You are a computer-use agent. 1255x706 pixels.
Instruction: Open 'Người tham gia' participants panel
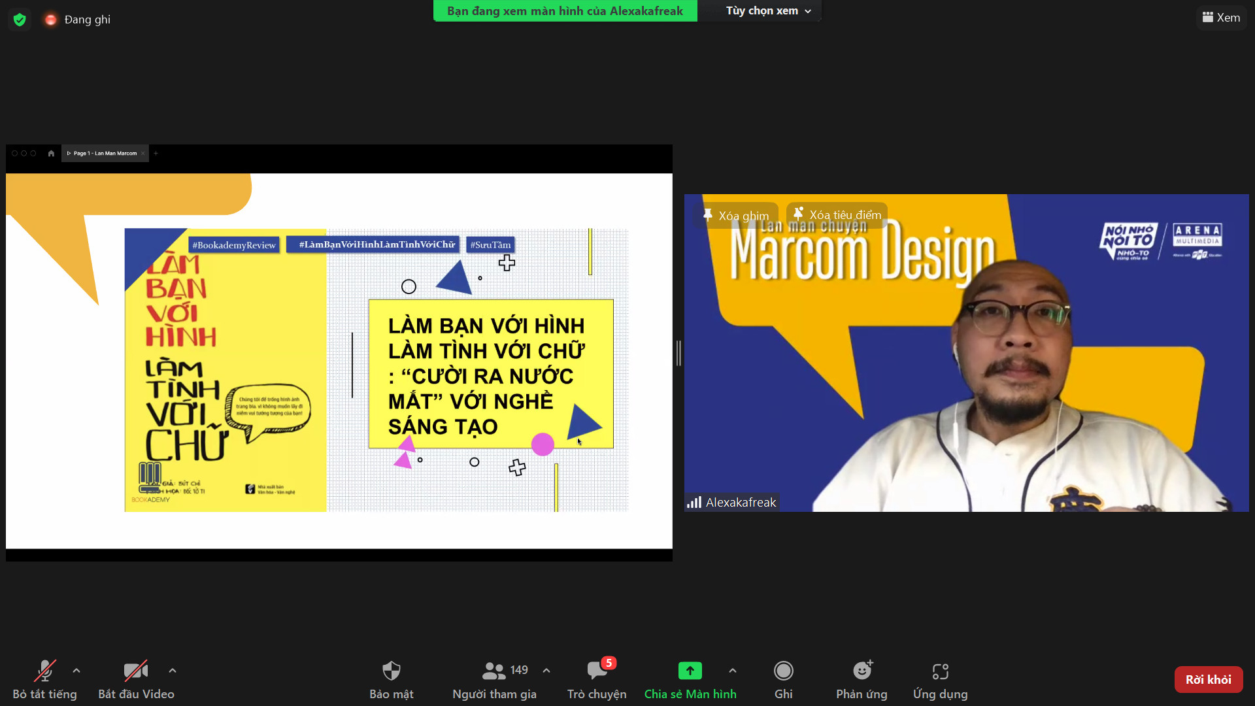pos(494,680)
